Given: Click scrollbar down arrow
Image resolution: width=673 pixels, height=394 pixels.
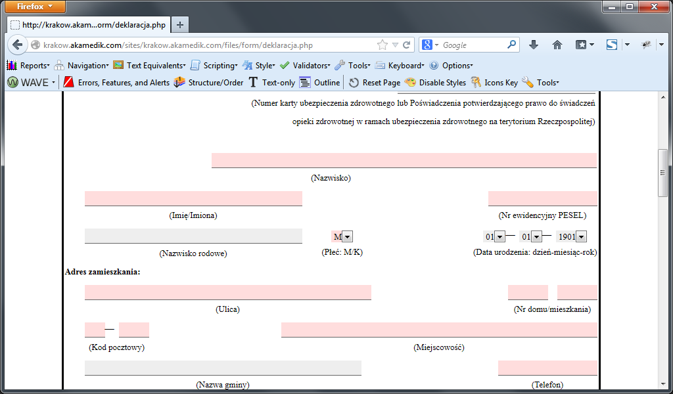Looking at the screenshot, I should click(x=662, y=384).
